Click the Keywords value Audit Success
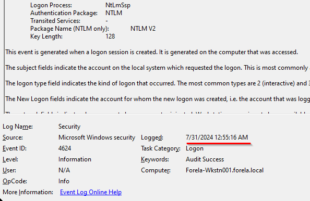Screen dimensions: 310x201 click(x=205, y=159)
